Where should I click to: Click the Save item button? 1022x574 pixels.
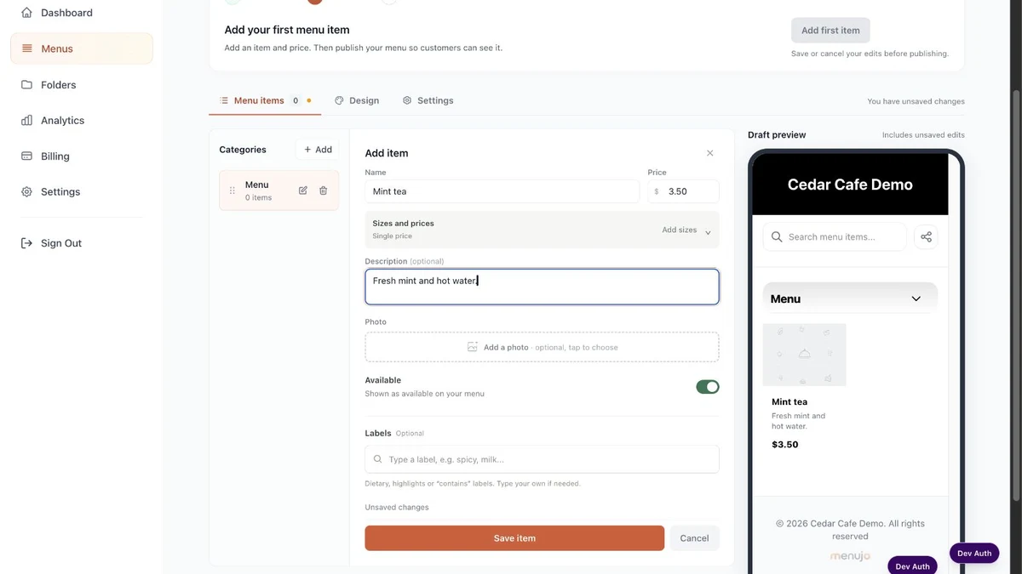click(514, 538)
